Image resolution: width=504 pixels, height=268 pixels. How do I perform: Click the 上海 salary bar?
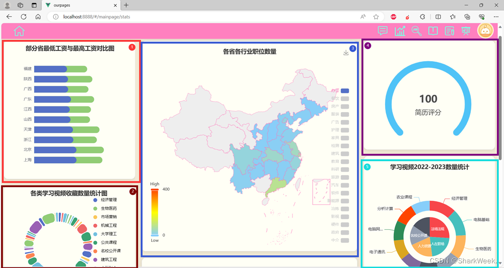pos(68,160)
